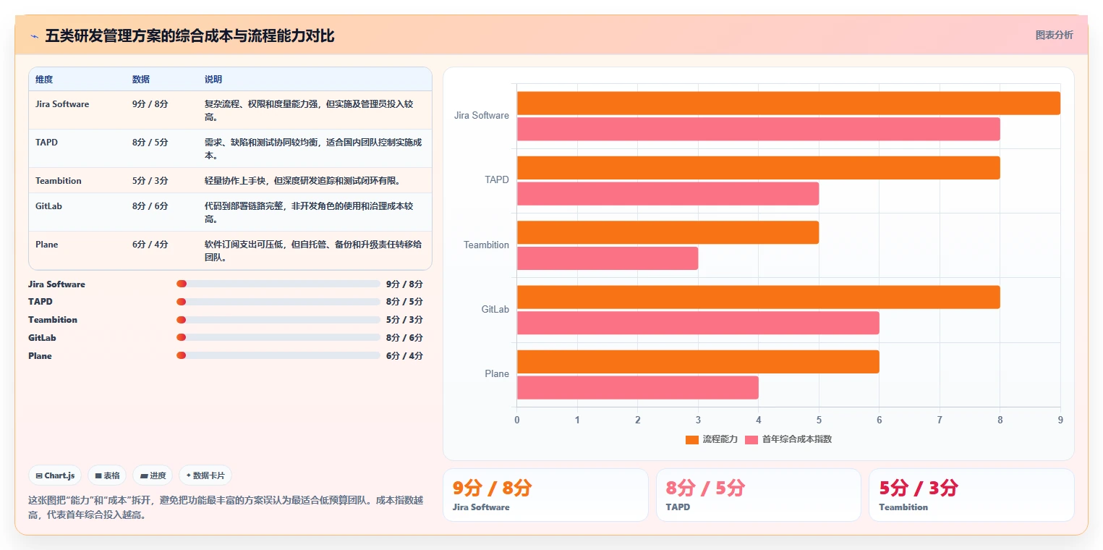The image size is (1103, 550).
Task: Click TAPD table row name
Action: point(46,143)
